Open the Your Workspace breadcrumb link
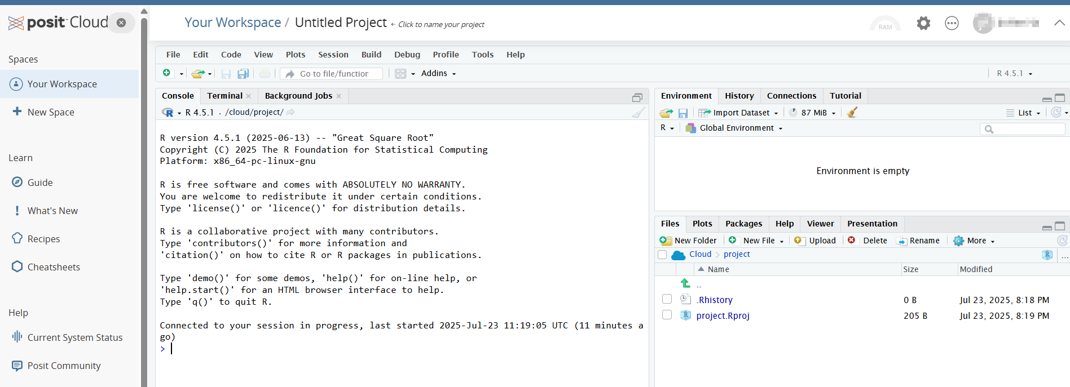This screenshot has width=1070, height=387. [232, 23]
